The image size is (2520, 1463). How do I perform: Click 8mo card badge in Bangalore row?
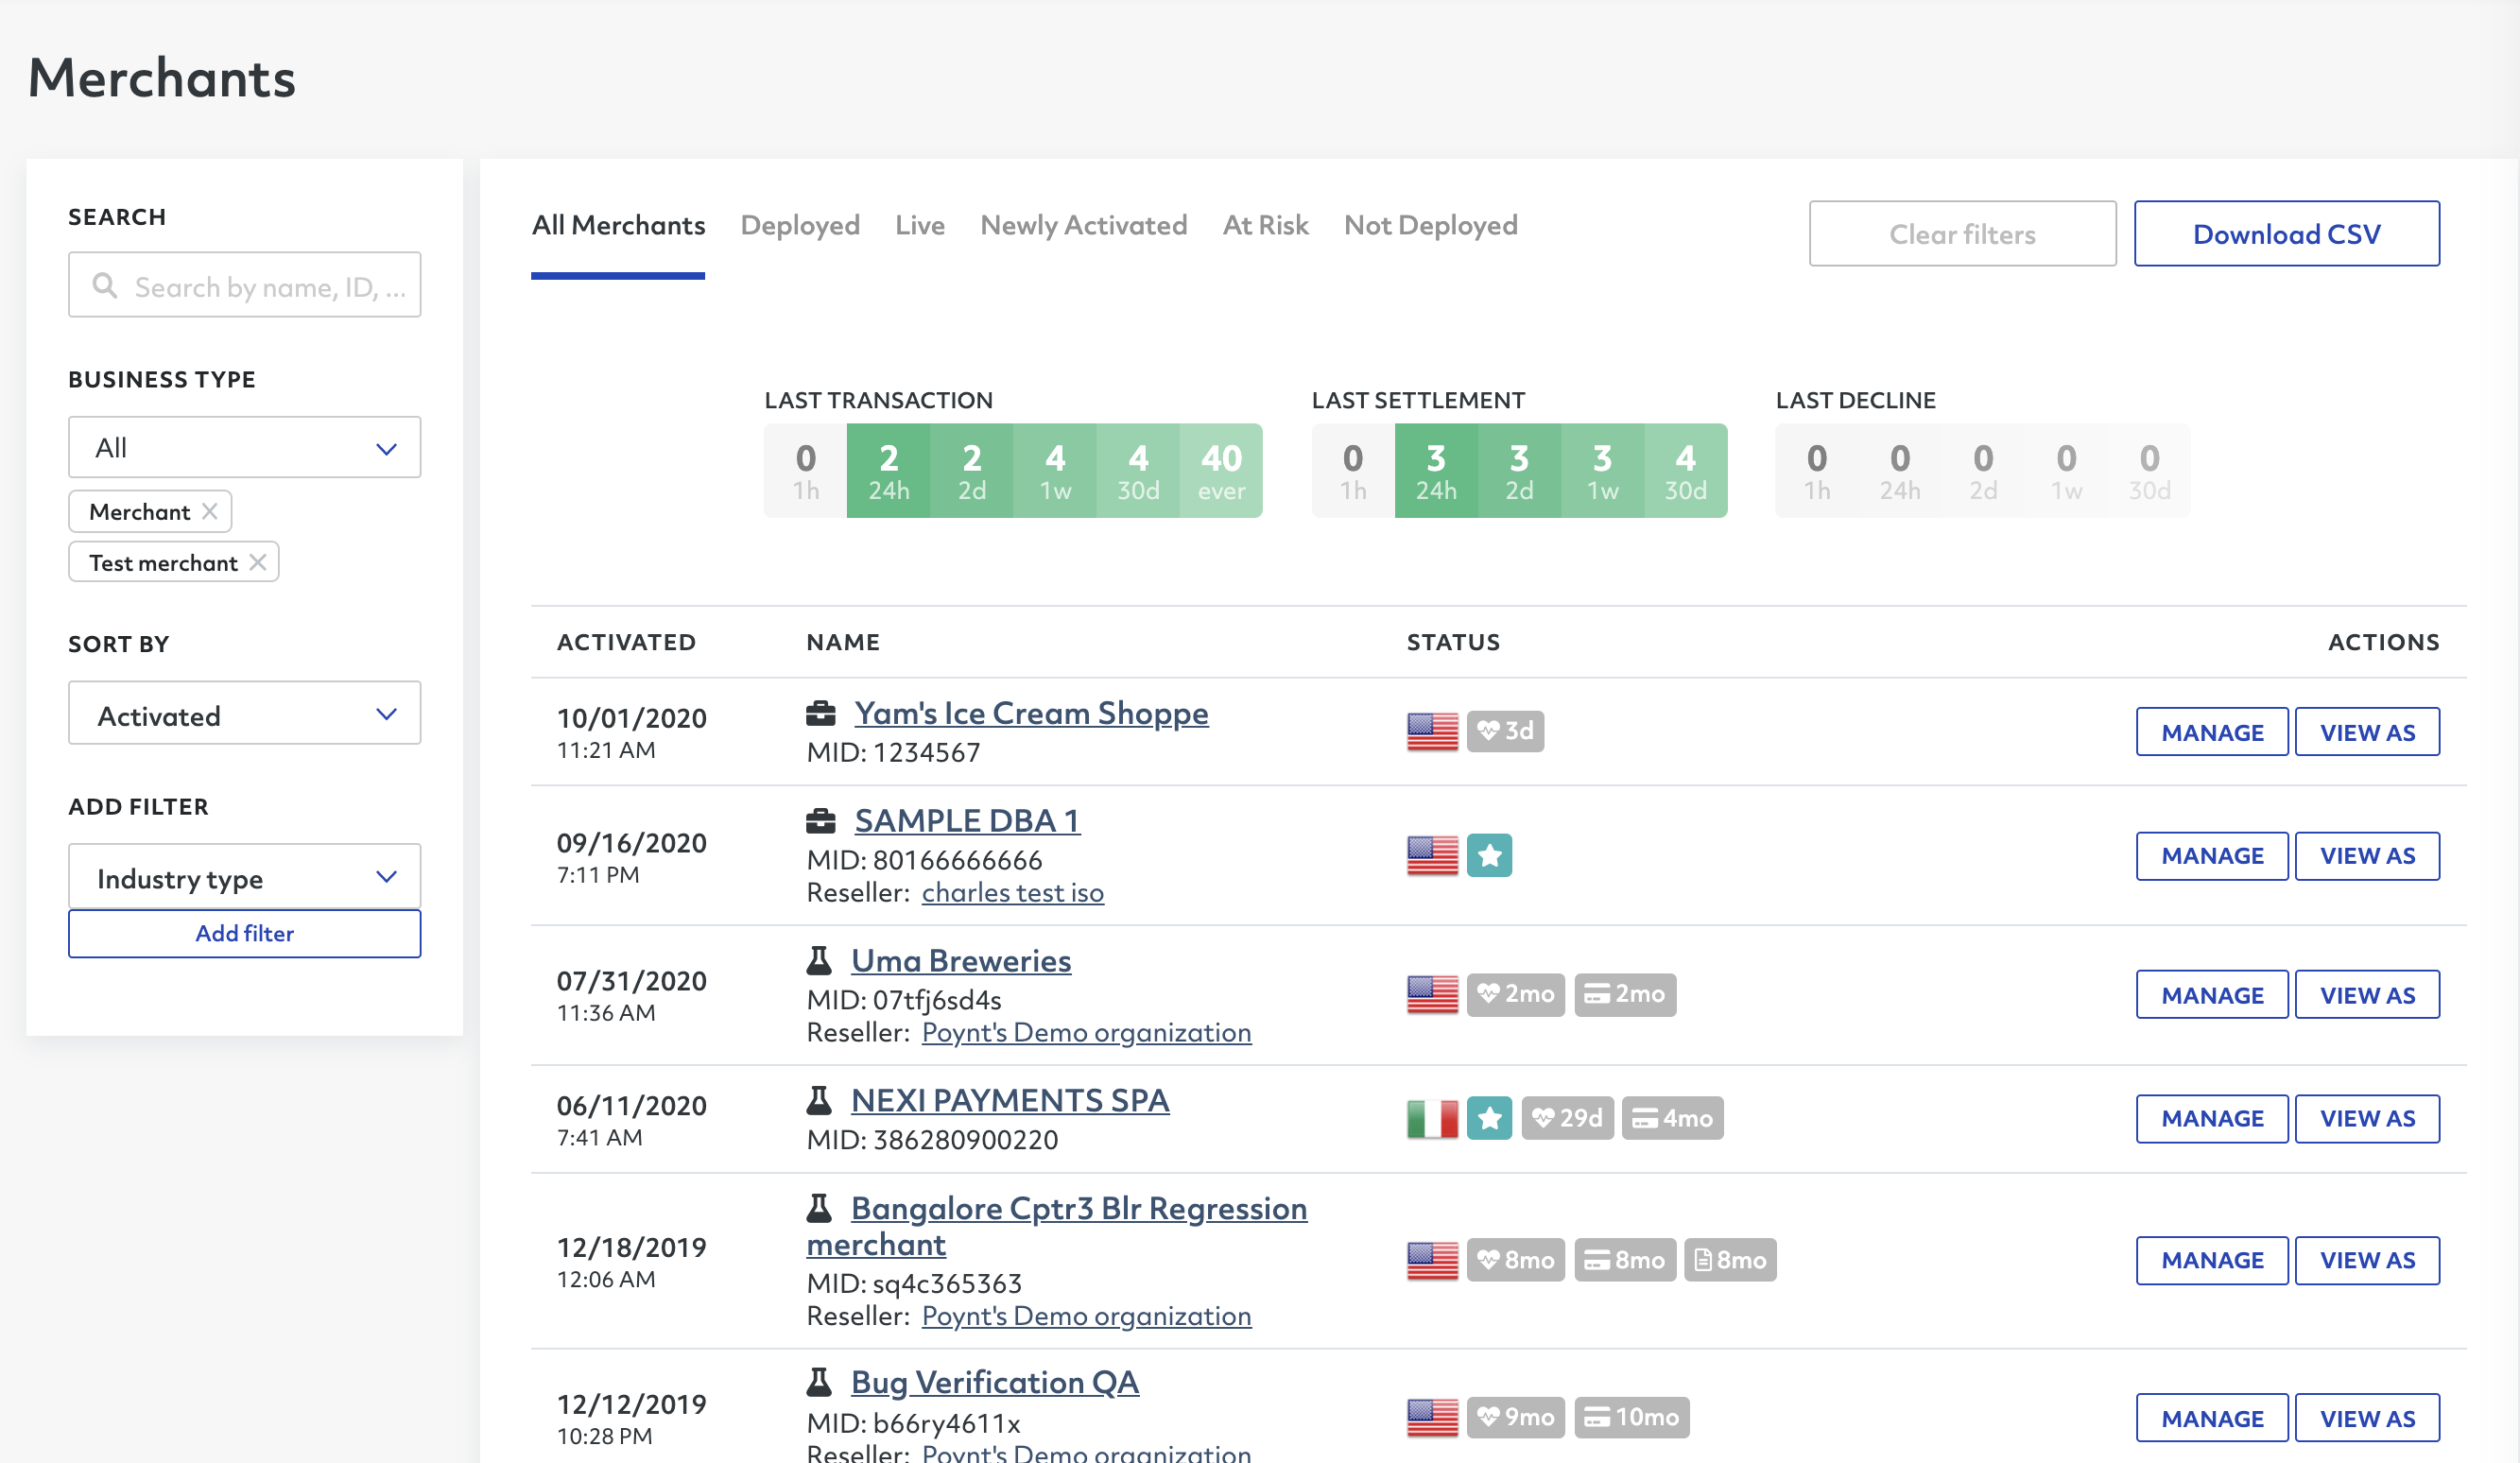[x=1625, y=1260]
